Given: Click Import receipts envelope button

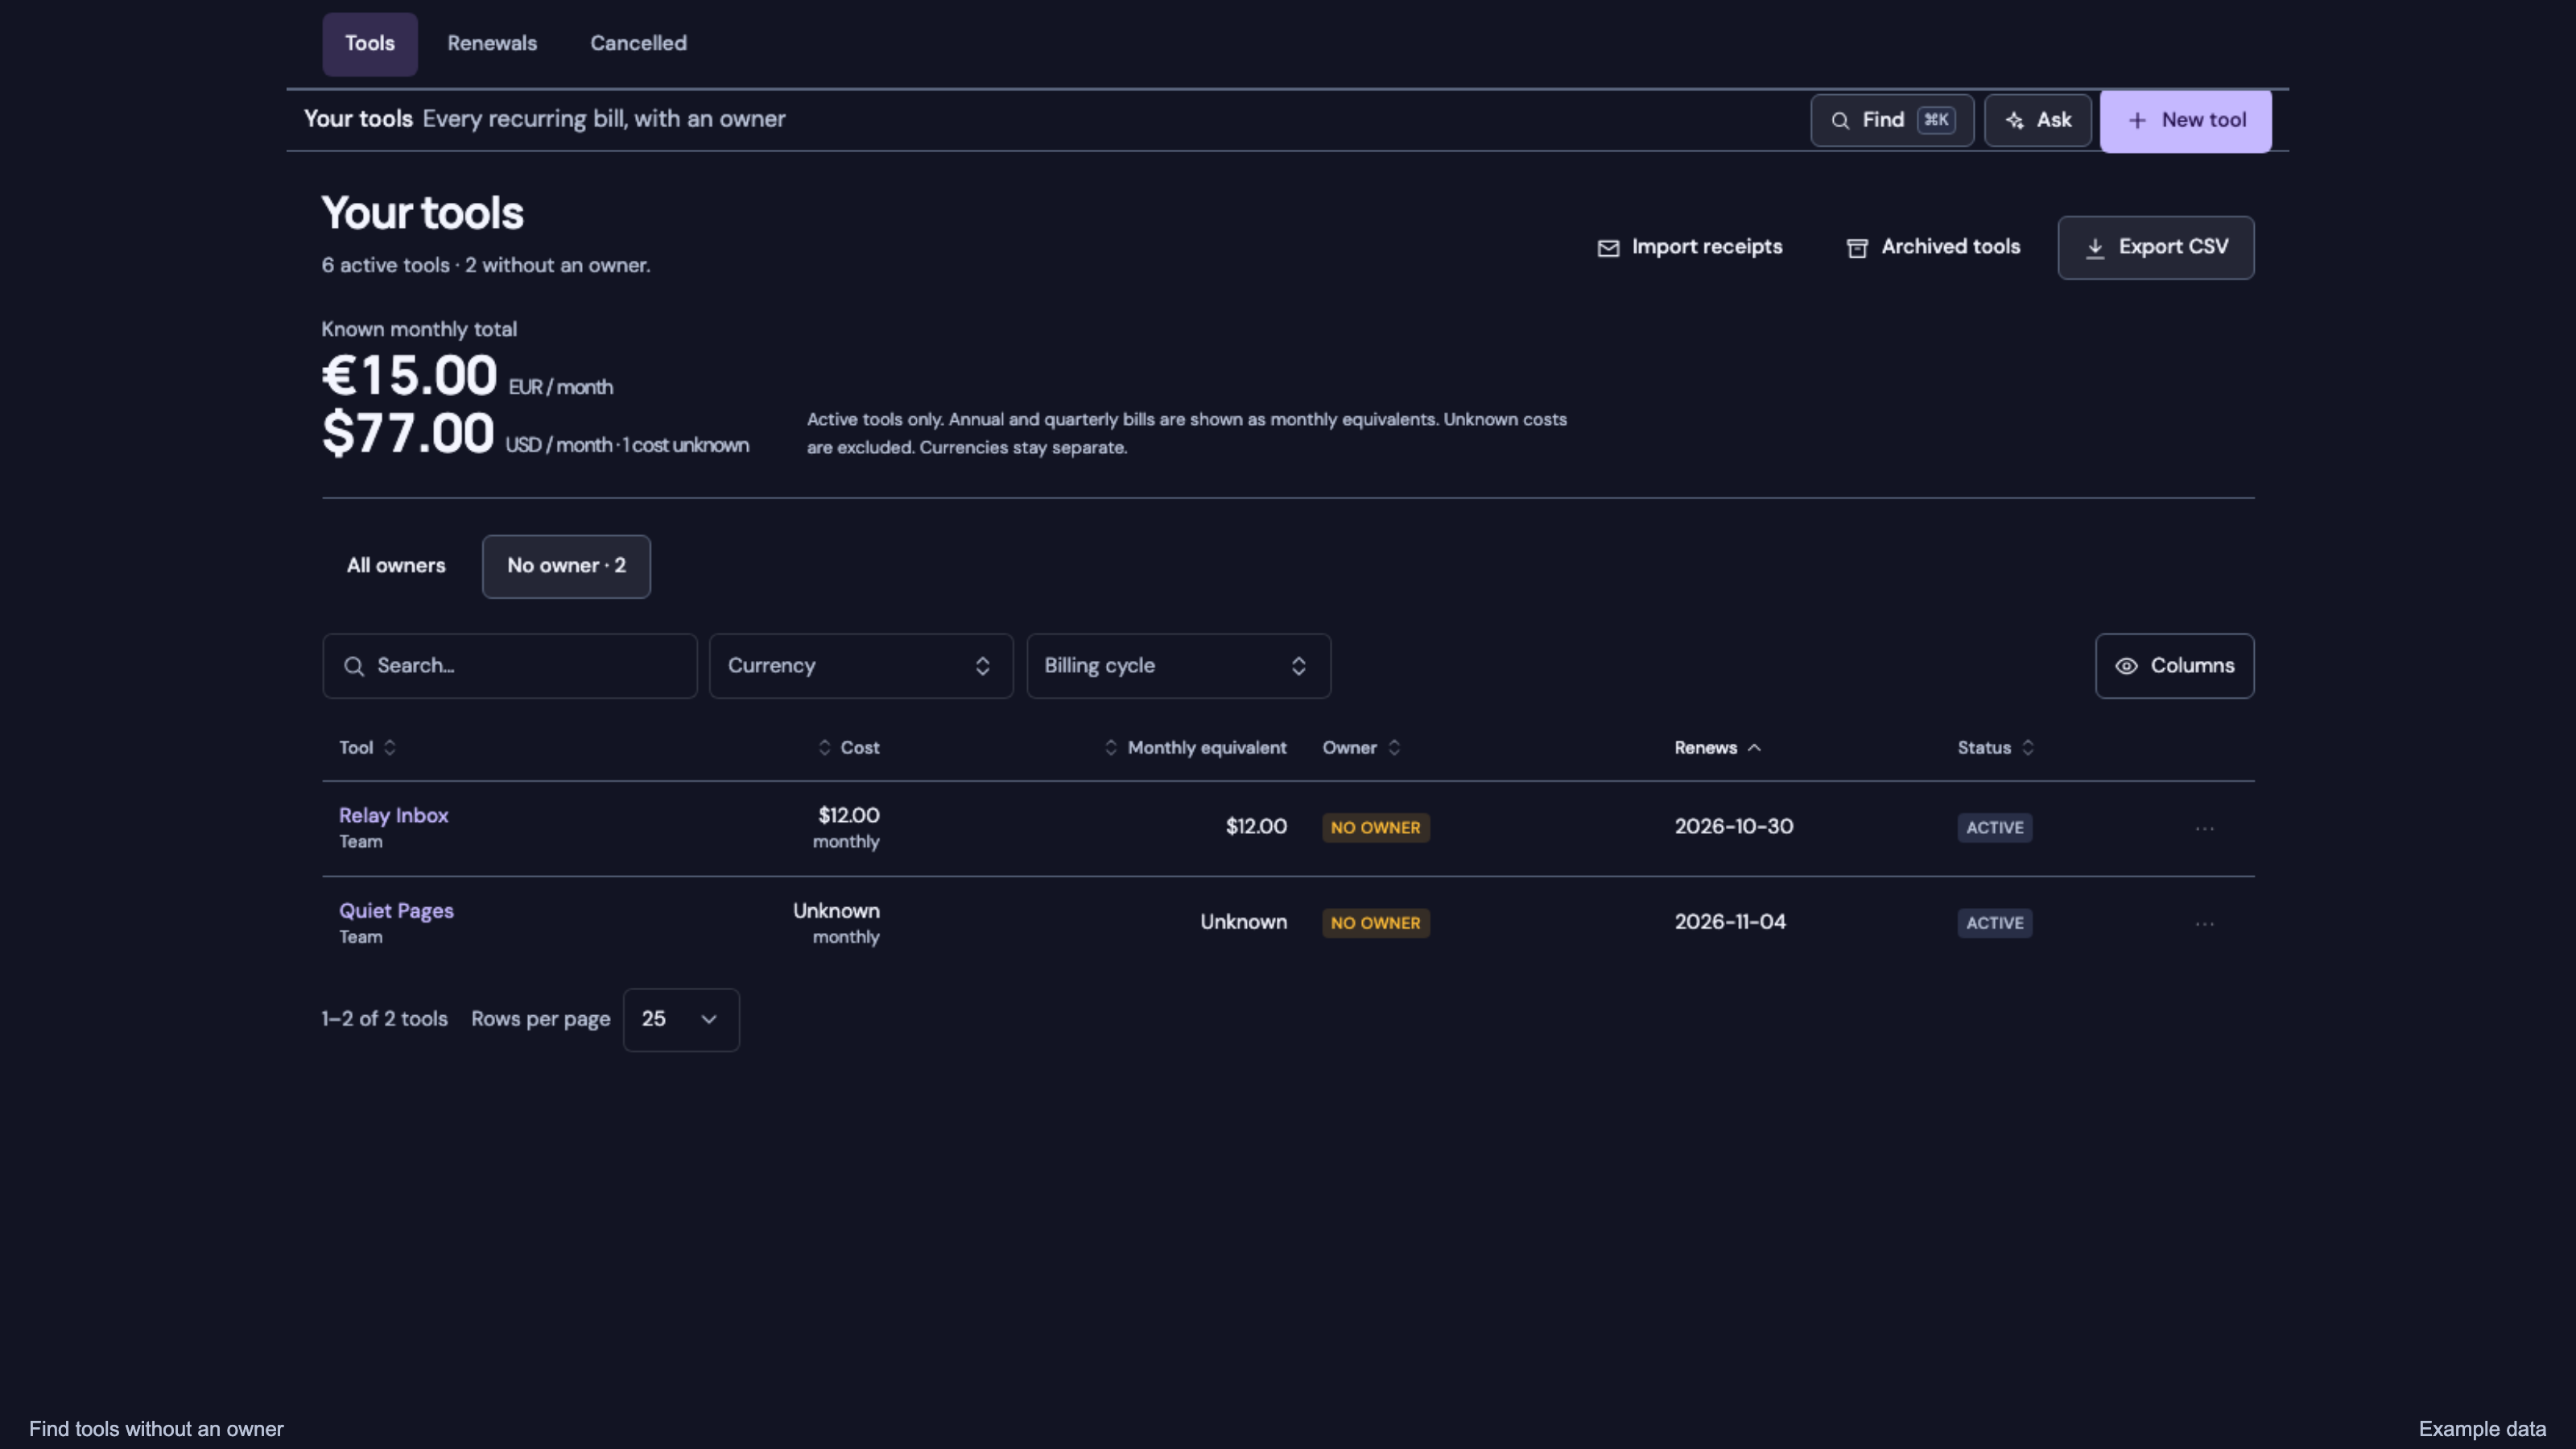Looking at the screenshot, I should click(x=1689, y=247).
